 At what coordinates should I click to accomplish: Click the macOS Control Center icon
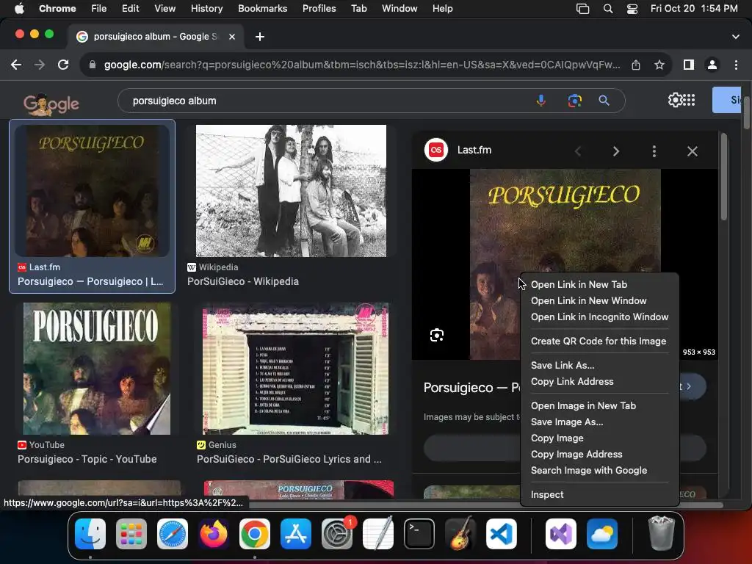[x=632, y=9]
